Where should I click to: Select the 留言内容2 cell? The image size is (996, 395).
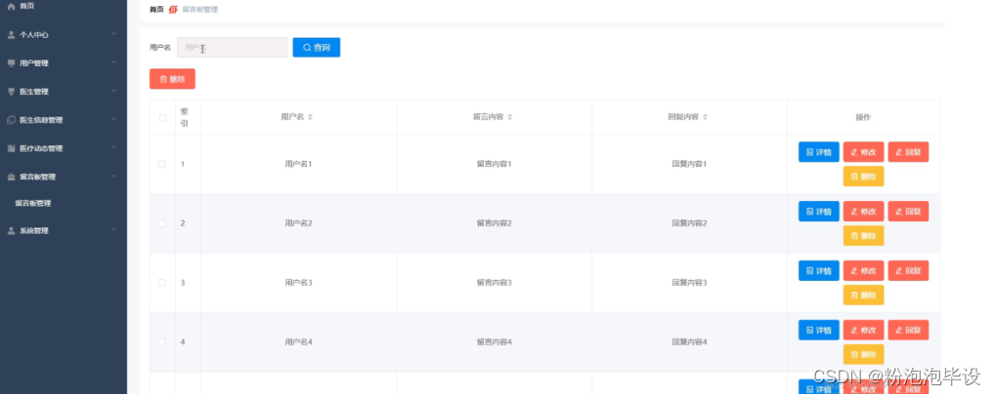[x=495, y=223]
